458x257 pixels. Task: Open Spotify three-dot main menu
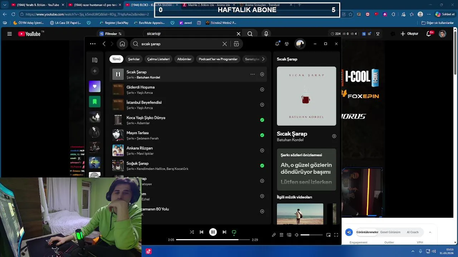click(x=93, y=44)
